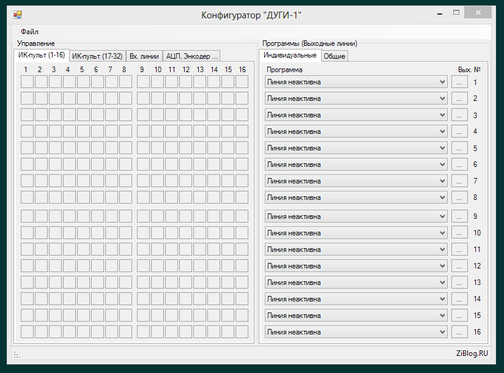The image size is (504, 373).
Task: Expand the program dropdown for output 12
Action: (x=357, y=266)
